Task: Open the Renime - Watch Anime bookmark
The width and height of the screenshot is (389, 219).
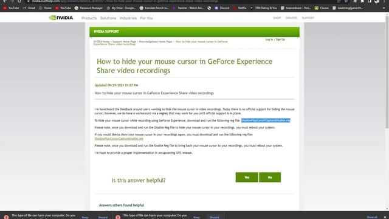Action: [x=188, y=8]
